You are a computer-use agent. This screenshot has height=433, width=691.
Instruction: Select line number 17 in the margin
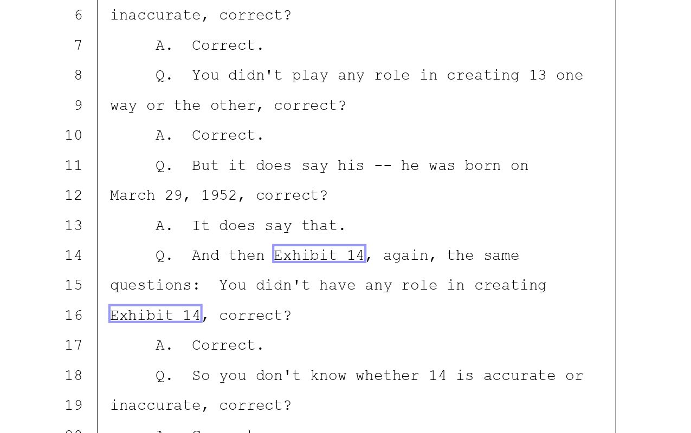[74, 345]
